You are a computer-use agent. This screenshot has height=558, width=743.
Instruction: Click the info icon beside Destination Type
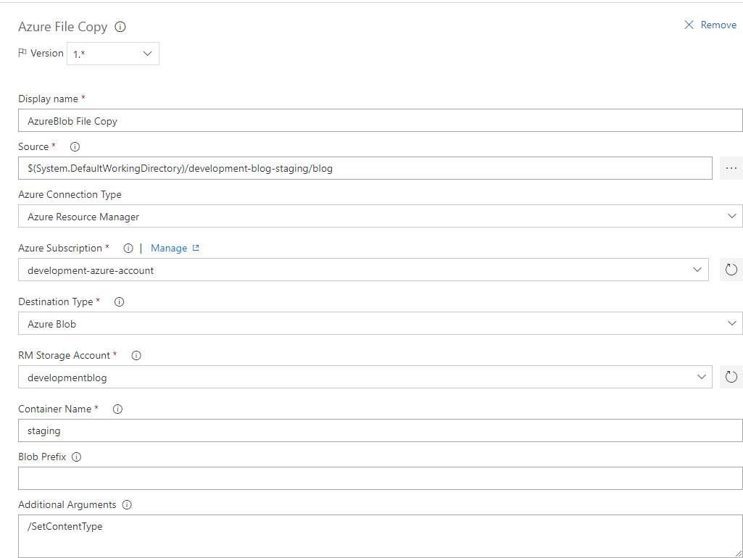click(119, 301)
